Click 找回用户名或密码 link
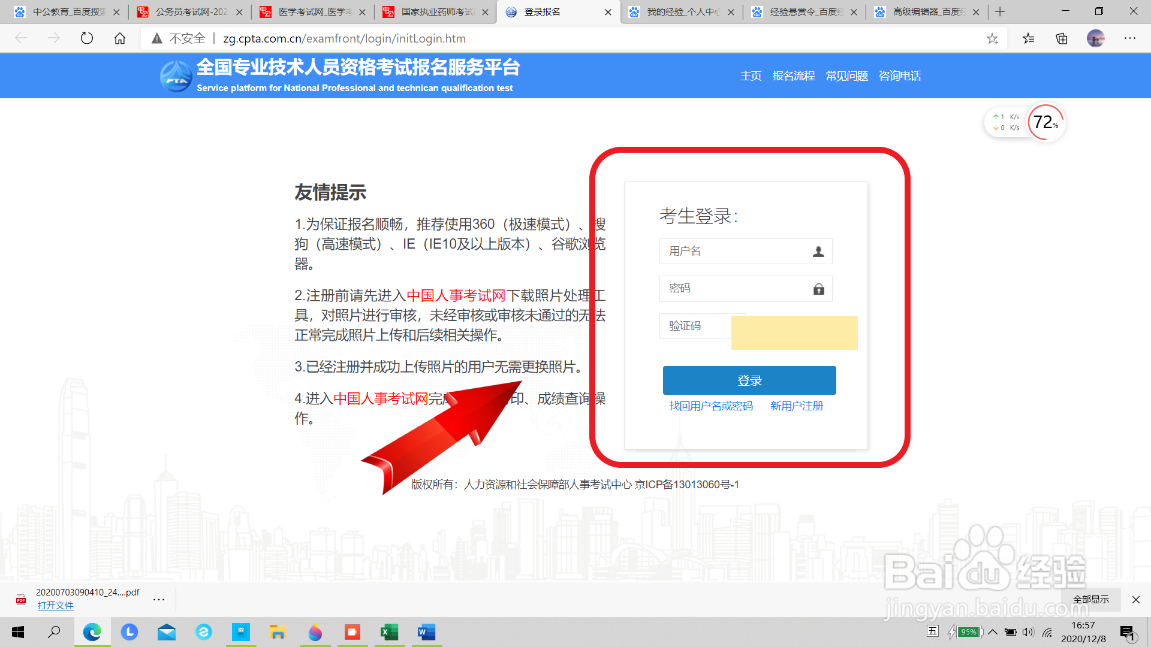Screen dimensions: 1151x647 [x=711, y=406]
